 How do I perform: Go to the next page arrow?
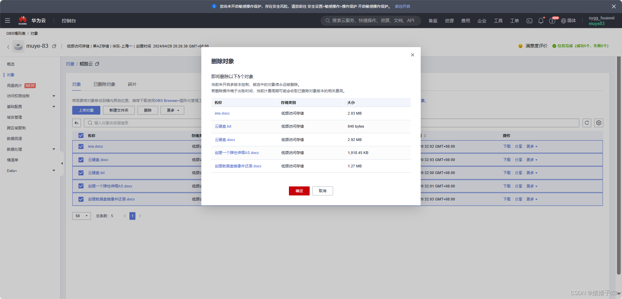[140, 216]
